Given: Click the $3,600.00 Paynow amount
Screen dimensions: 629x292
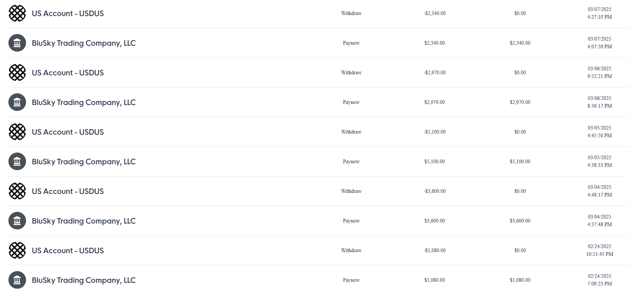Looking at the screenshot, I should [x=434, y=221].
